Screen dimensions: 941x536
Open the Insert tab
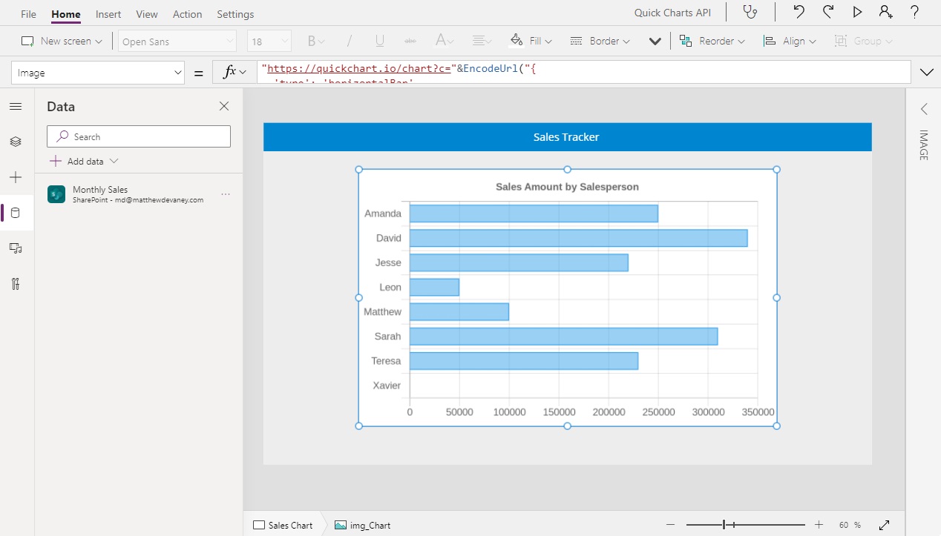pyautogui.click(x=108, y=14)
